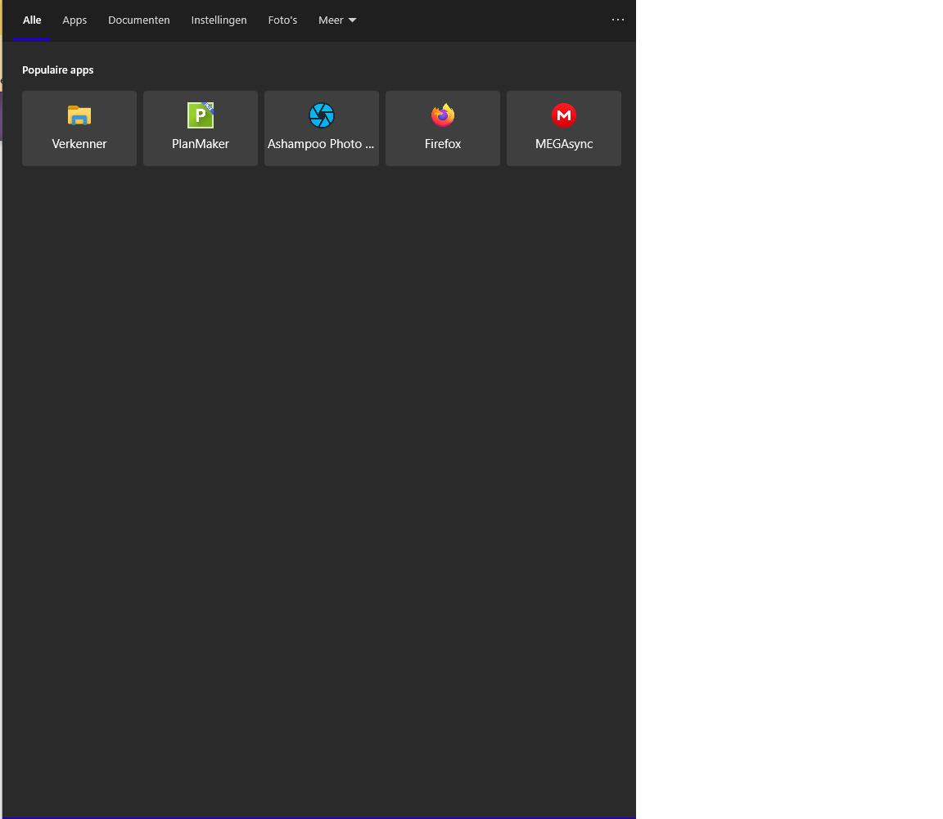Open the MEGAsync app tile
This screenshot has width=943, height=819.
[564, 128]
